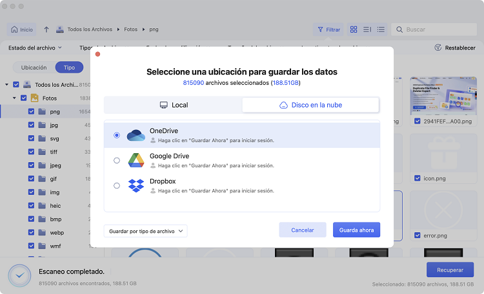Switch to Local tab
This screenshot has width=484, height=294.
[x=174, y=105]
